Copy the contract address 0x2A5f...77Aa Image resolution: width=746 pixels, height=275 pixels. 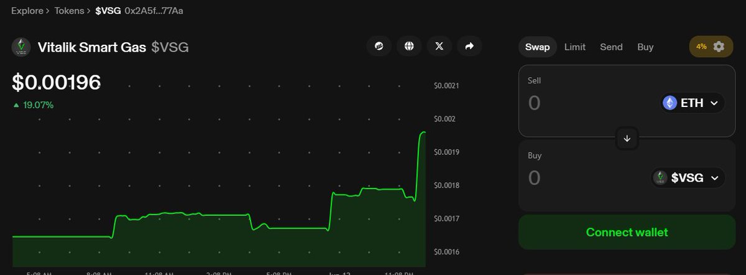pyautogui.click(x=154, y=11)
